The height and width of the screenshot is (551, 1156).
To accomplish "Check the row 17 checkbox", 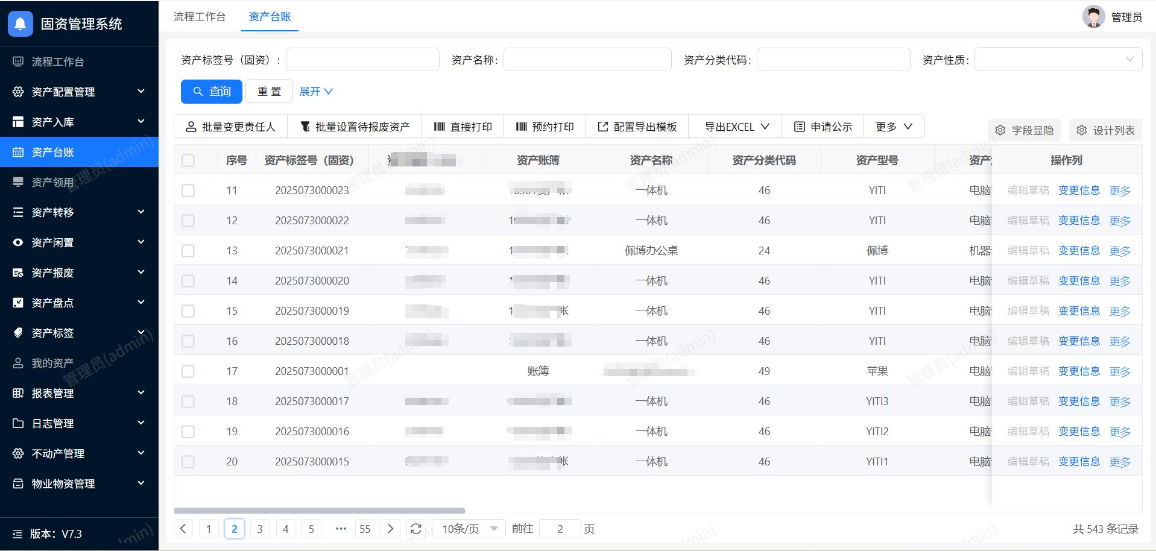I will [x=188, y=371].
